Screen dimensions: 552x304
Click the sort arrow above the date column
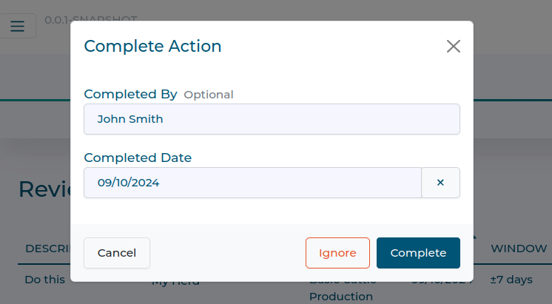tap(474, 237)
